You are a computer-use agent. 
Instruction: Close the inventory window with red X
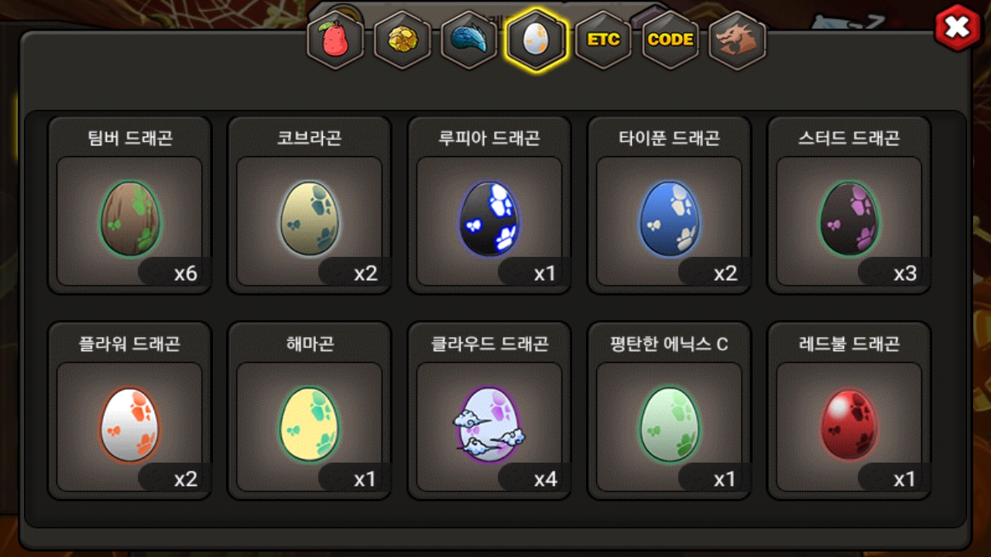click(958, 27)
